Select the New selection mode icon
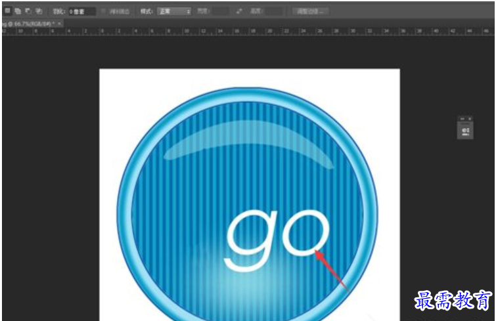496x321 pixels. pyautogui.click(x=8, y=11)
